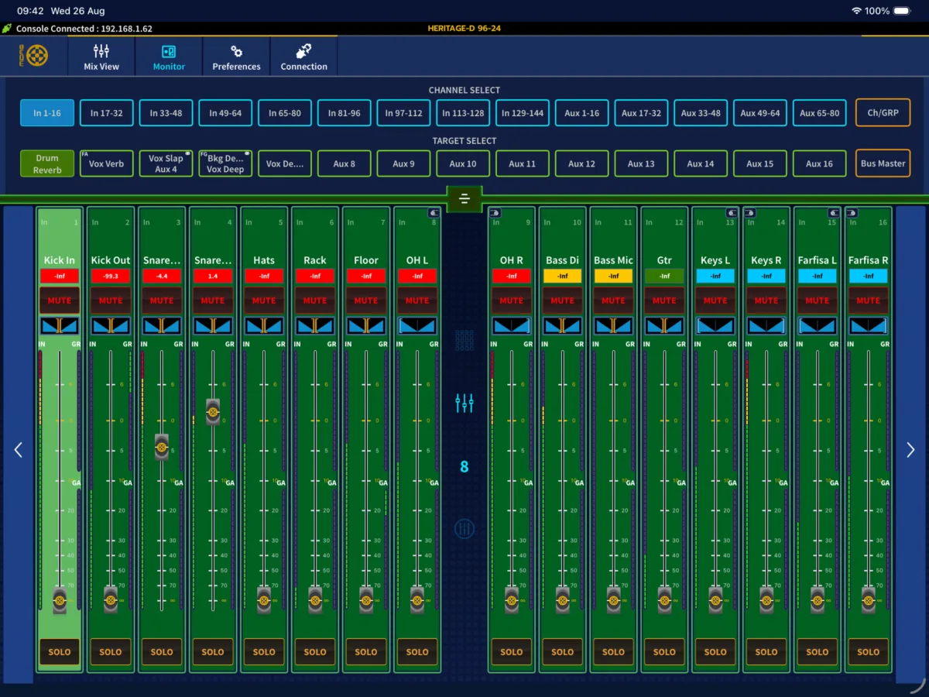This screenshot has width=929, height=697.
Task: Solo the Bass Mic channel
Action: tap(614, 652)
